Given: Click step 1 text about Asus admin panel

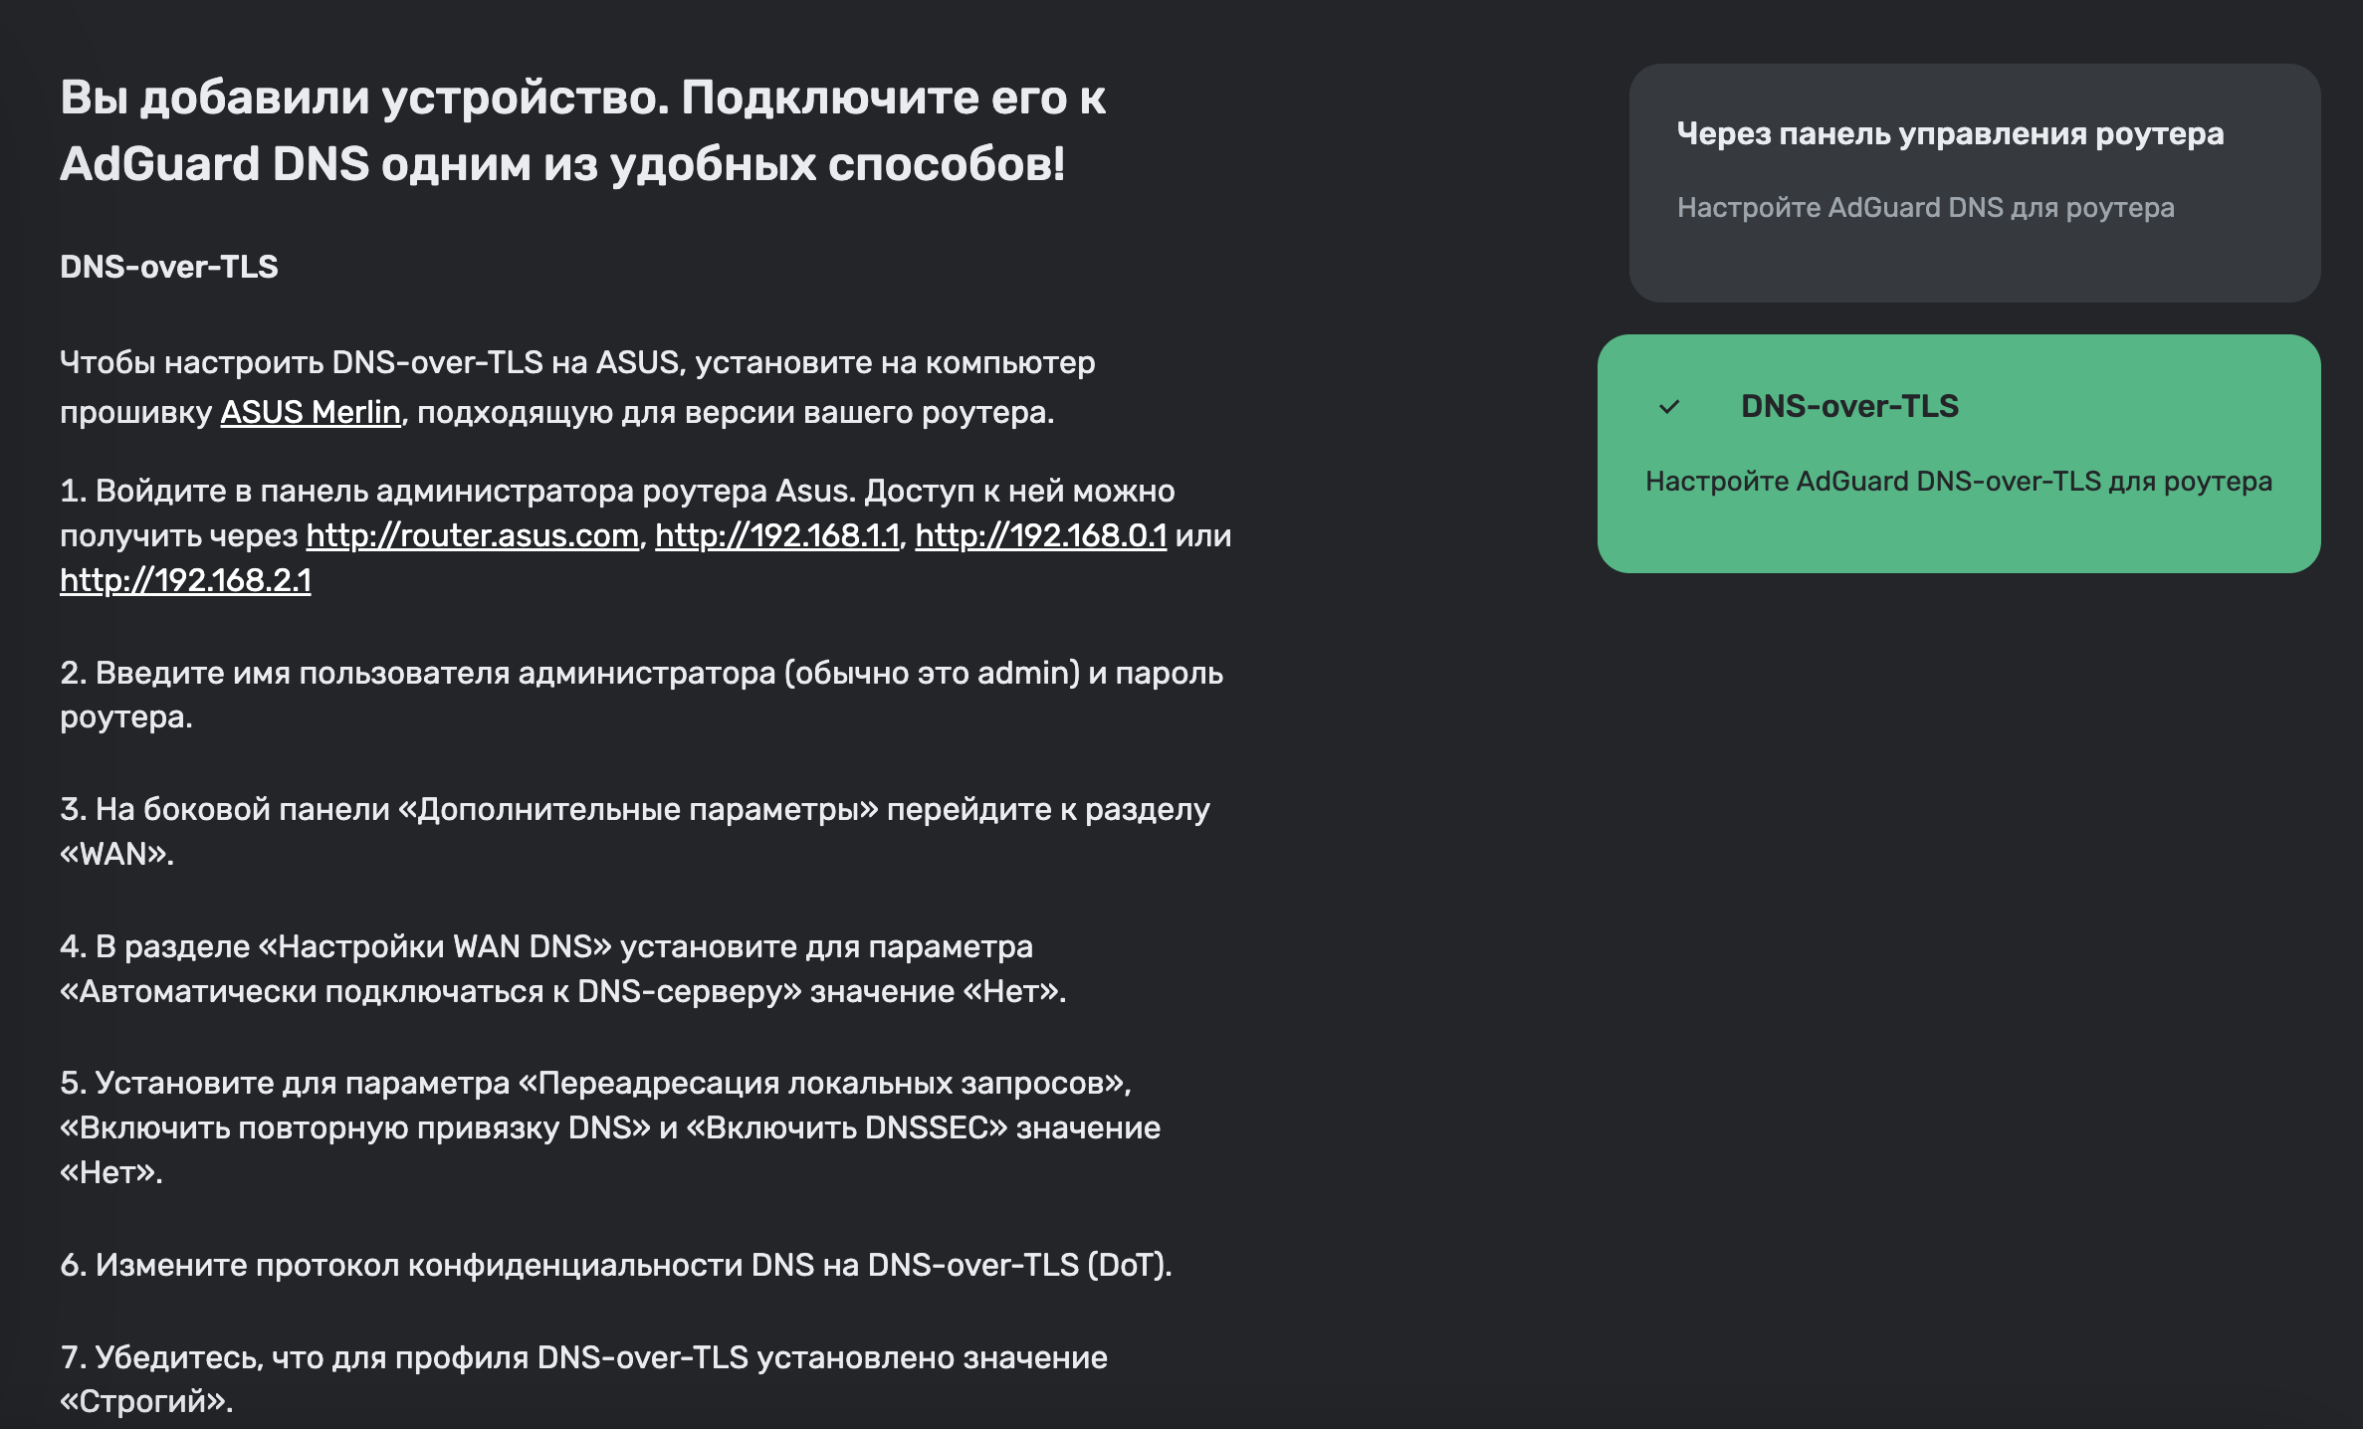Looking at the screenshot, I should click(x=617, y=492).
